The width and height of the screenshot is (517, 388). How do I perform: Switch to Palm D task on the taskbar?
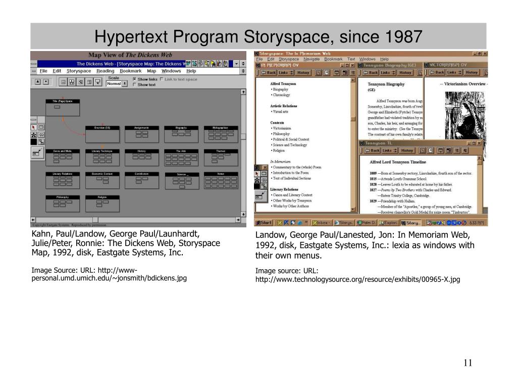click(x=367, y=223)
